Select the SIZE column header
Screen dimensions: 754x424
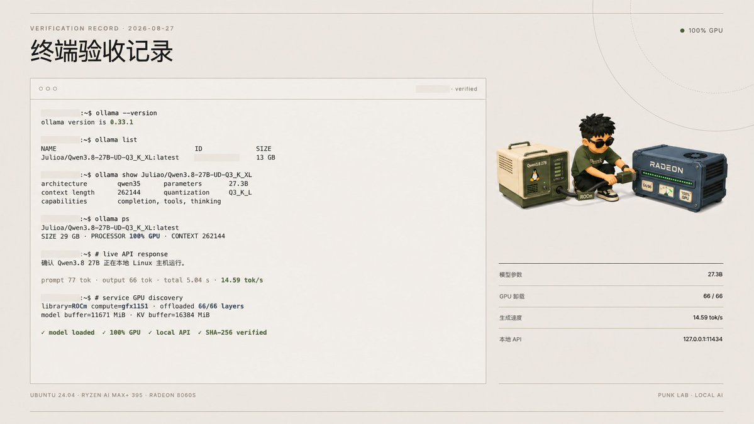[x=263, y=149]
